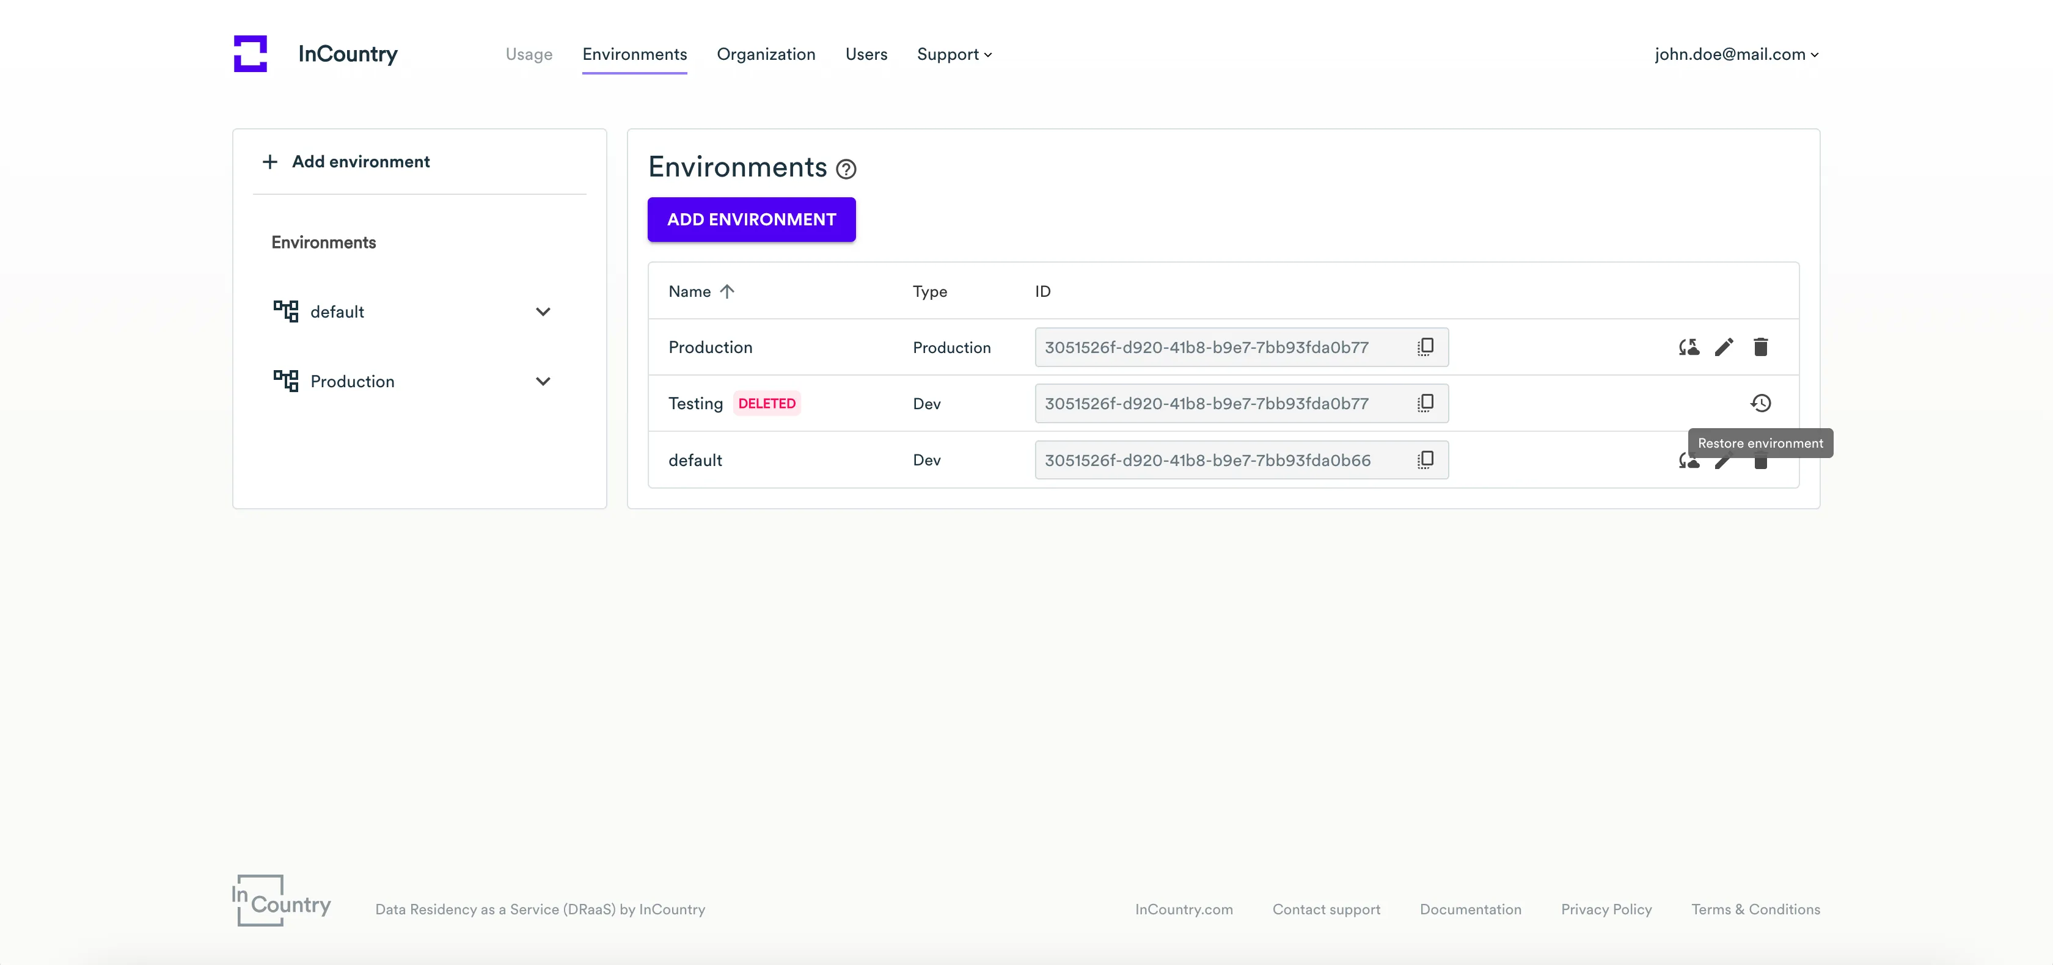Open the john.doe@mail.com account menu

click(1736, 54)
